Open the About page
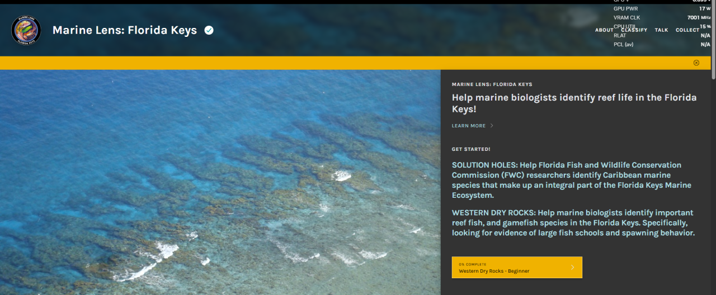The height and width of the screenshot is (295, 716). (x=604, y=30)
